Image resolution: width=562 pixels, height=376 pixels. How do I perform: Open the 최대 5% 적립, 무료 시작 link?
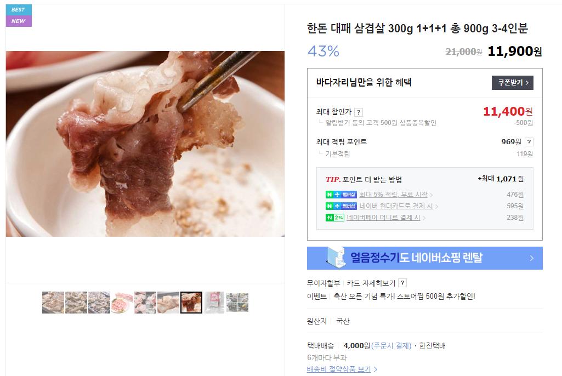[393, 195]
